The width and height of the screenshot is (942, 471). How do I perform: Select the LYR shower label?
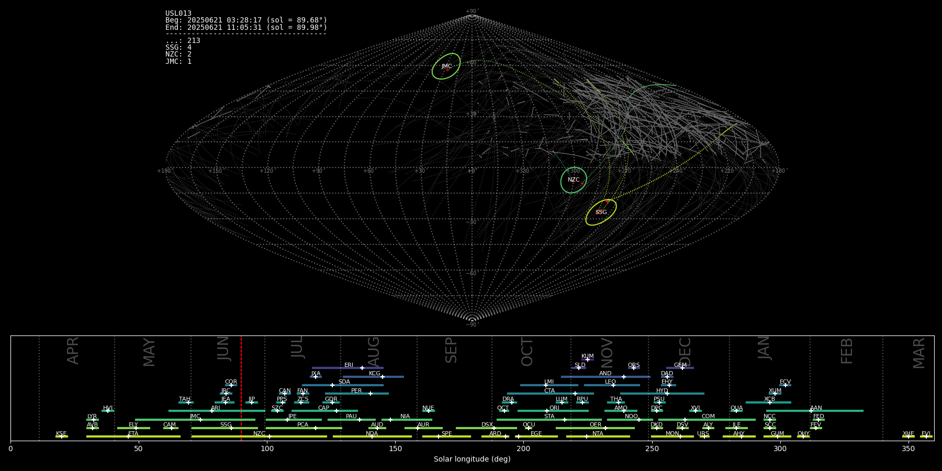pyautogui.click(x=92, y=417)
